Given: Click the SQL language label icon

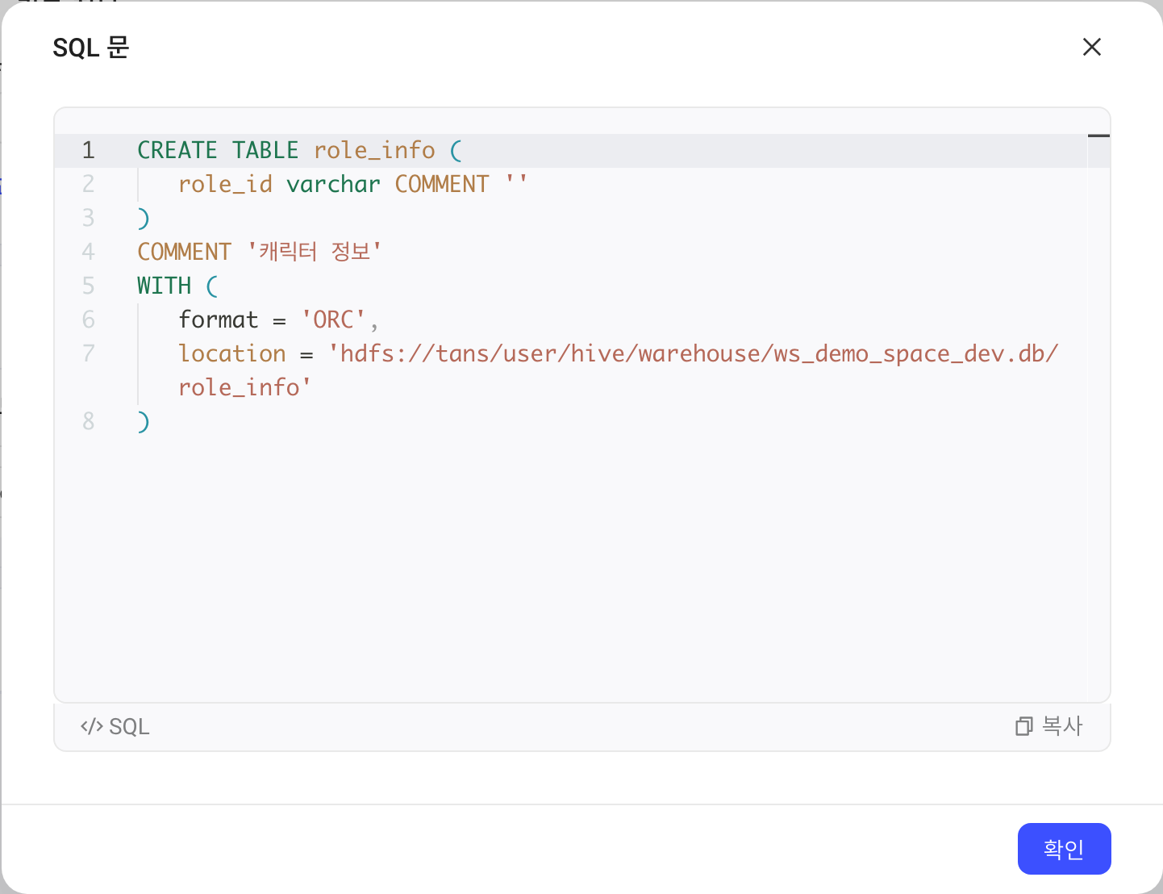Looking at the screenshot, I should (x=91, y=726).
